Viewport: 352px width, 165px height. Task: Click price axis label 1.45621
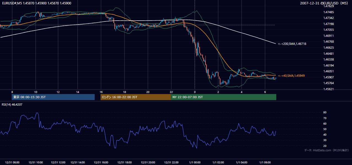(329, 89)
